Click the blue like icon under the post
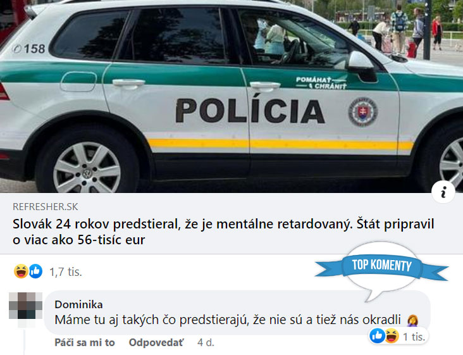Viewport: 463px width, 355px height. click(x=35, y=271)
